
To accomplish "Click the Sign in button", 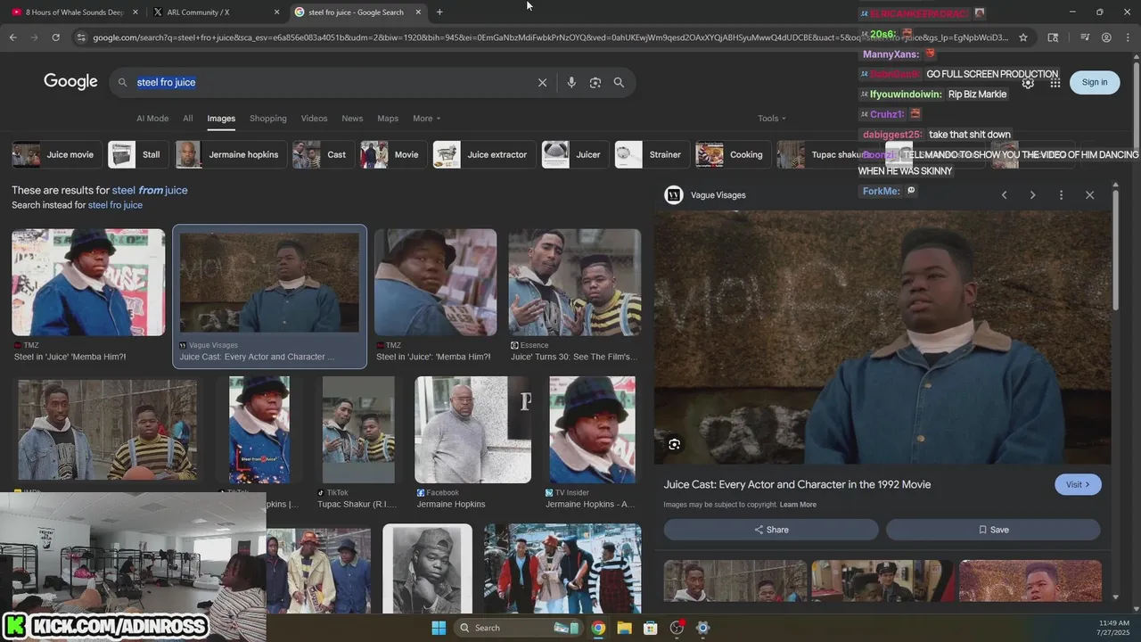I will [x=1095, y=82].
